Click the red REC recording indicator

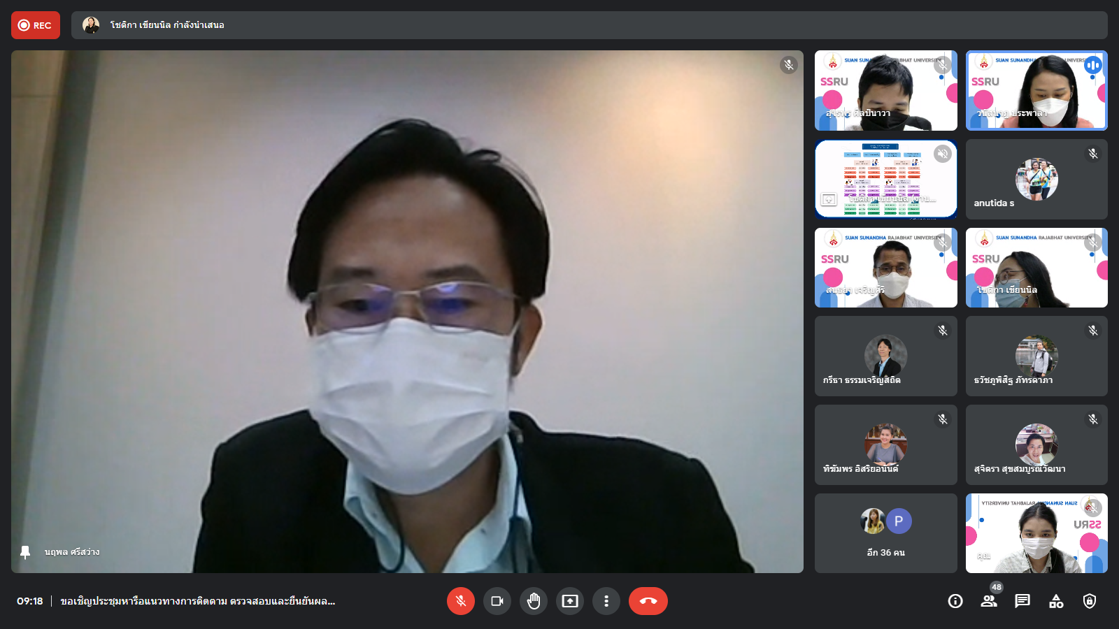pyautogui.click(x=36, y=25)
